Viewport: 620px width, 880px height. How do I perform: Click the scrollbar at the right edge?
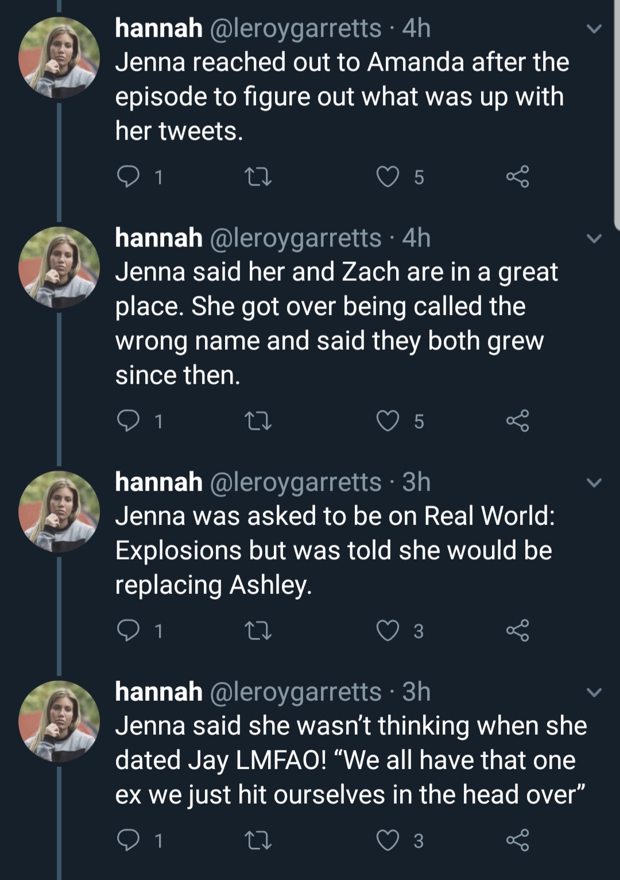617,115
